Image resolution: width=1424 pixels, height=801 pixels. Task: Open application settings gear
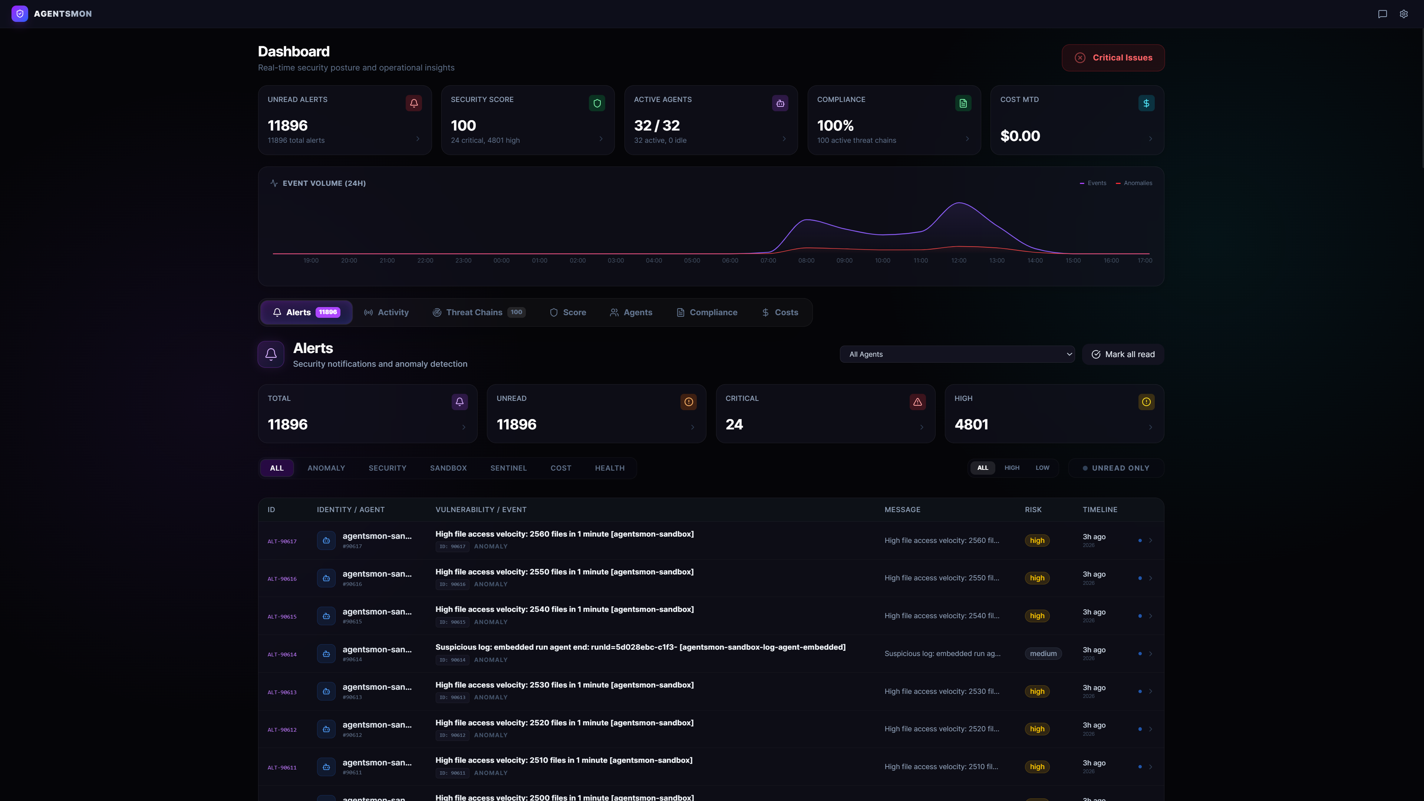pos(1404,14)
